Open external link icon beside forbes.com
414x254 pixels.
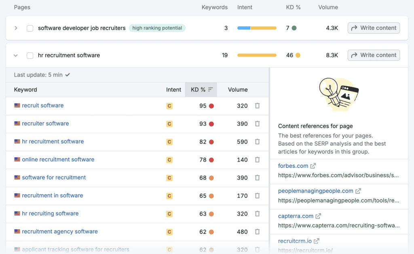coord(313,166)
